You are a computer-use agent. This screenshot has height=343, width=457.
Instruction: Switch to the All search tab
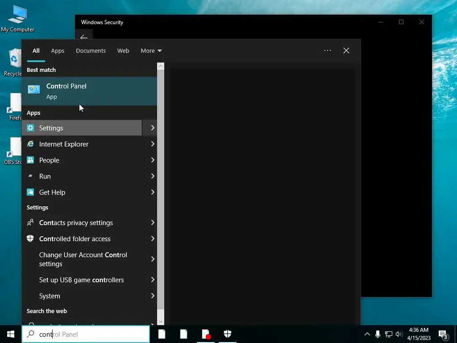[36, 50]
